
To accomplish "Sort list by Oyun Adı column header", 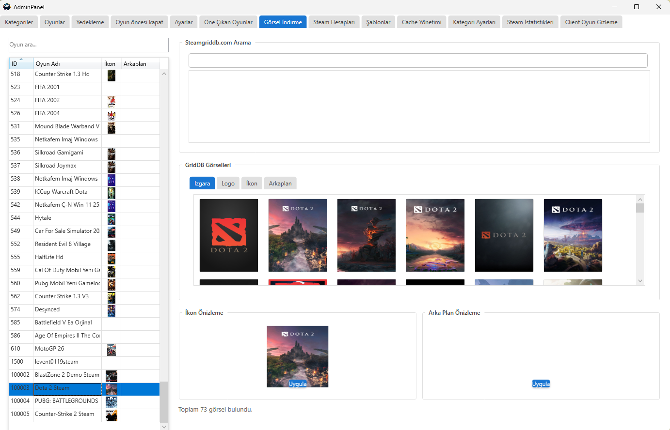I will (67, 63).
